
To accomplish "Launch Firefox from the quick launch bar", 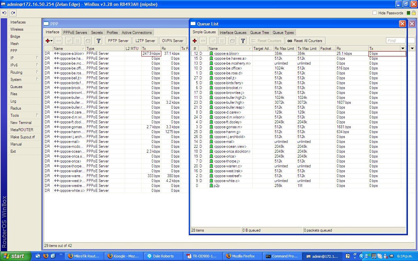I will 46,256.
